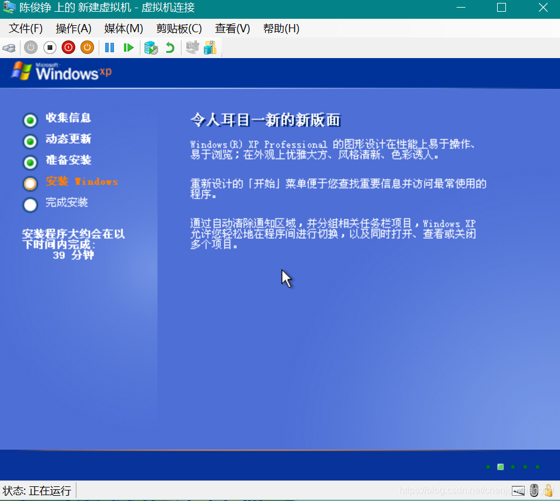The image size is (560, 501).
Task: Save the virtual machine state
Action: coord(87,48)
